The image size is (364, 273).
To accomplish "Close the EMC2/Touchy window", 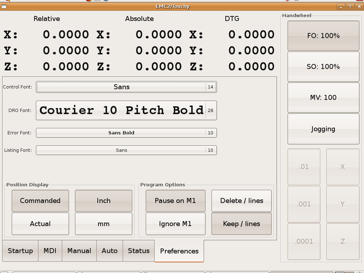I will point(359,6).
